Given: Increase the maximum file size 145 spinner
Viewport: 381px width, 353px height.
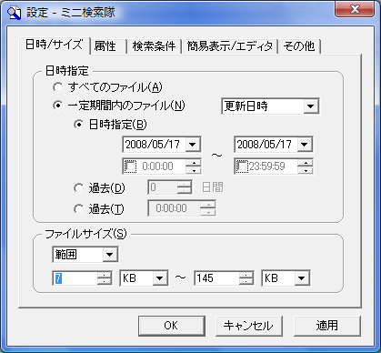Looking at the screenshot, I should [246, 275].
